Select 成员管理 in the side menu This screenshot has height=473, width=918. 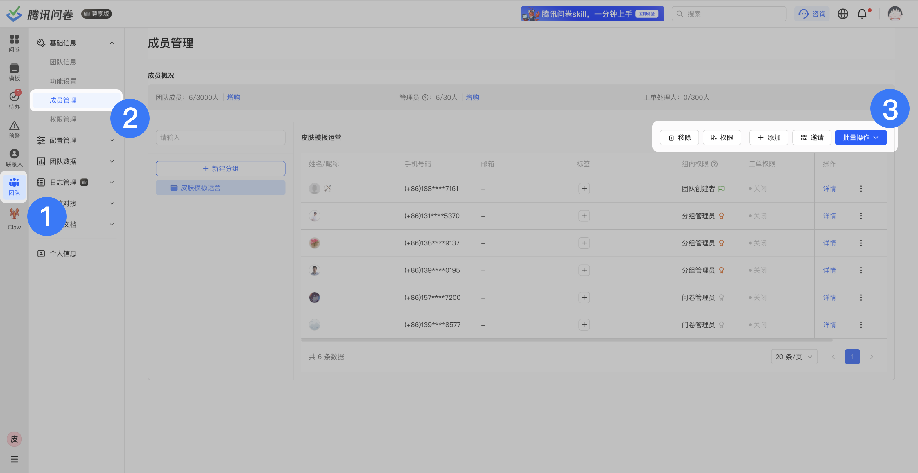click(76, 100)
